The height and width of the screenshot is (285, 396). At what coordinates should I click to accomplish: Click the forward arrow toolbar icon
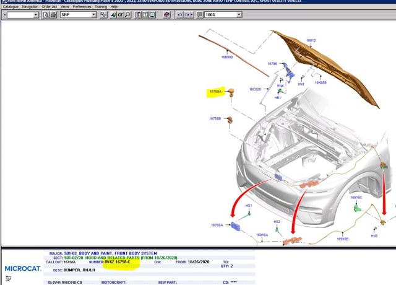(187, 15)
